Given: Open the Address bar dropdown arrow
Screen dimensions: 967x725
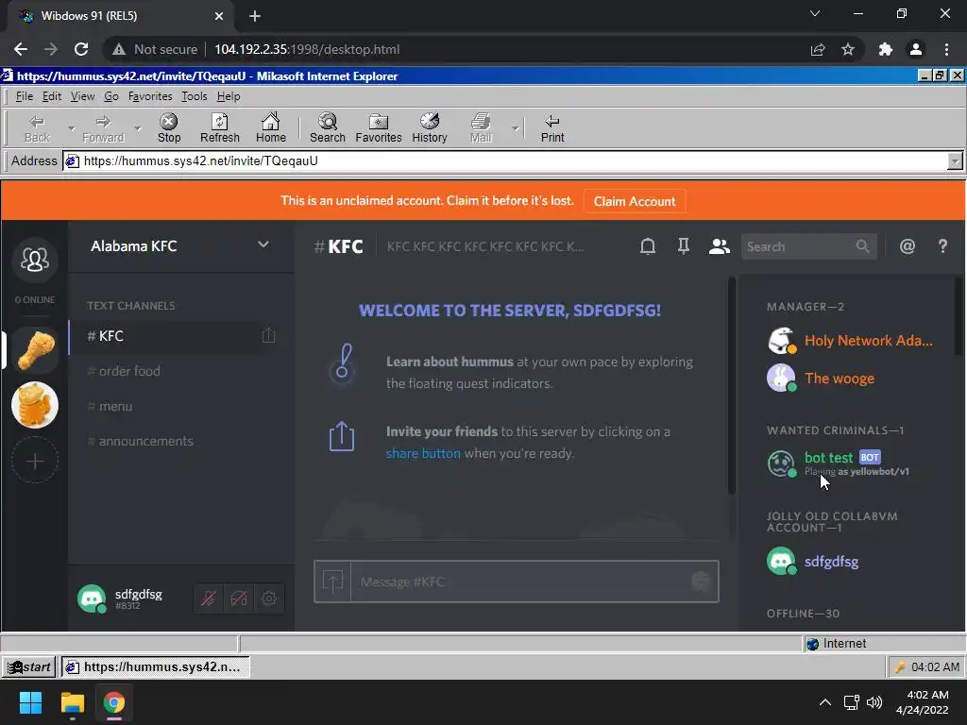Looking at the screenshot, I should (x=955, y=160).
